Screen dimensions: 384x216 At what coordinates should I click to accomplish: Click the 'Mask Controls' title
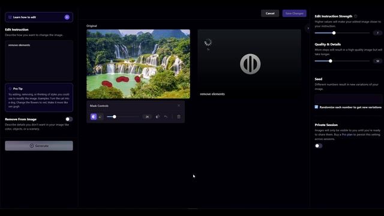point(99,106)
